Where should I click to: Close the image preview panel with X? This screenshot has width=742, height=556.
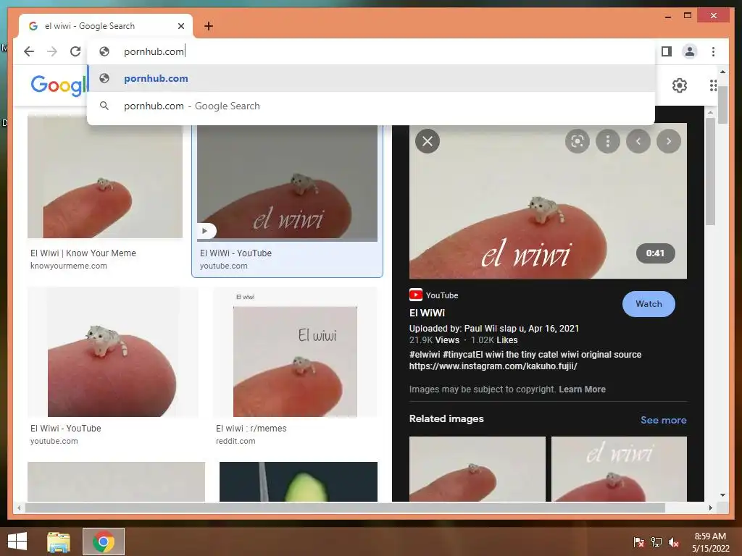[x=428, y=141]
